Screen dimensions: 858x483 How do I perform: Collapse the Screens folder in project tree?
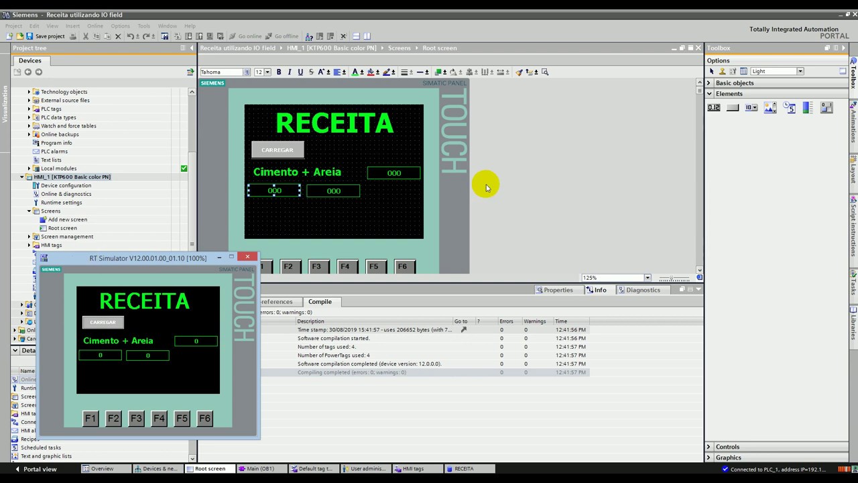29,211
